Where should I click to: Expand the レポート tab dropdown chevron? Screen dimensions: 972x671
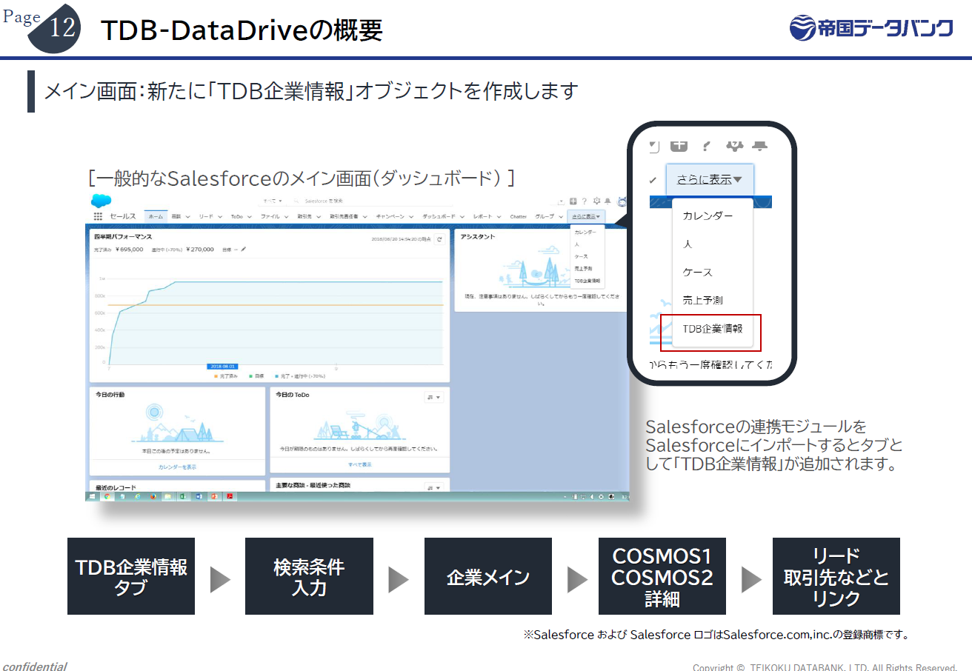[499, 217]
